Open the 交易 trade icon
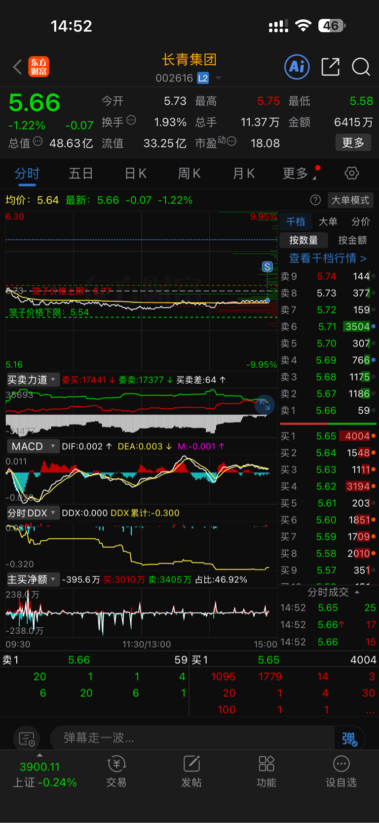Image resolution: width=379 pixels, height=823 pixels. coord(116,771)
